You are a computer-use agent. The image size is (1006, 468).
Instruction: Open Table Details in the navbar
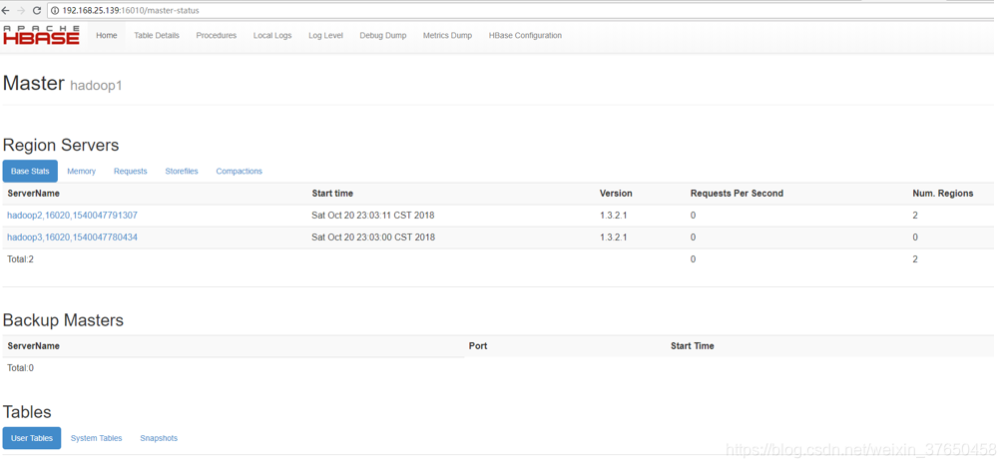(x=157, y=36)
